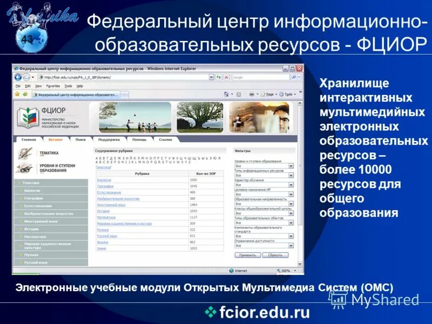Image resolution: width=432 pixels, height=324 pixels.
Task: Click the Back navigation arrow in Internet Explorer
Action: point(18,77)
